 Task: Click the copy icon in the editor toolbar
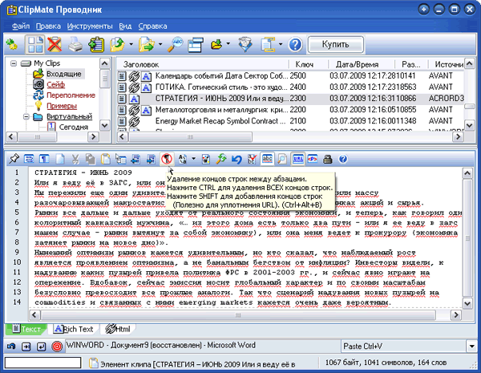coord(90,159)
